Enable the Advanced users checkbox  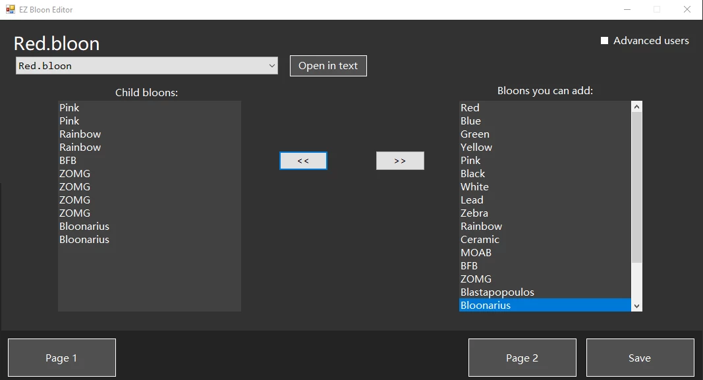click(x=604, y=41)
